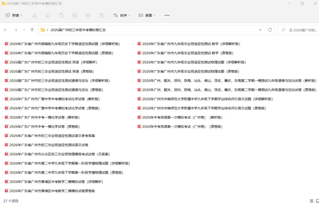Select 广州市中考一模化学试卷 (原卷版)
The width and height of the screenshot is (319, 204).
[x=42, y=127]
